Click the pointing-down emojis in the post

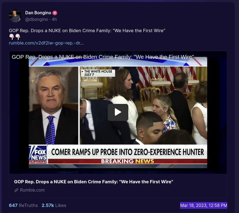[x=15, y=37]
